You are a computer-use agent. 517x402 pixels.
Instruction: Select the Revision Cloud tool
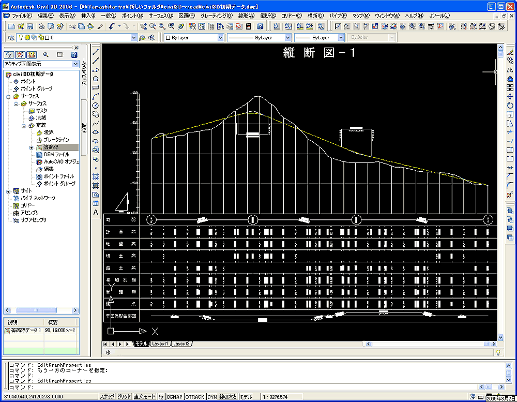96,114
